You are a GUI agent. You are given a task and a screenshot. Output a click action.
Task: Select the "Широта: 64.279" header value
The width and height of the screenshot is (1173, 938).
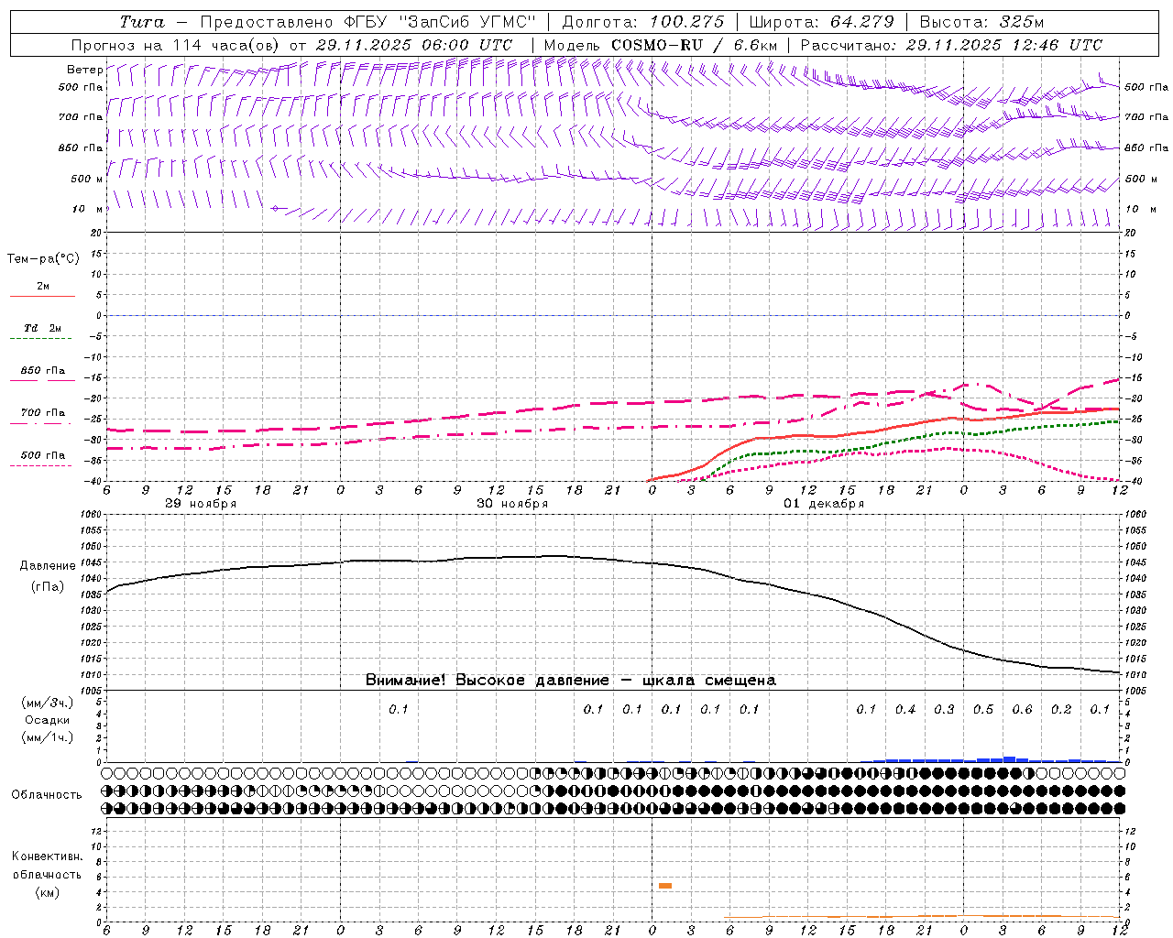[821, 22]
